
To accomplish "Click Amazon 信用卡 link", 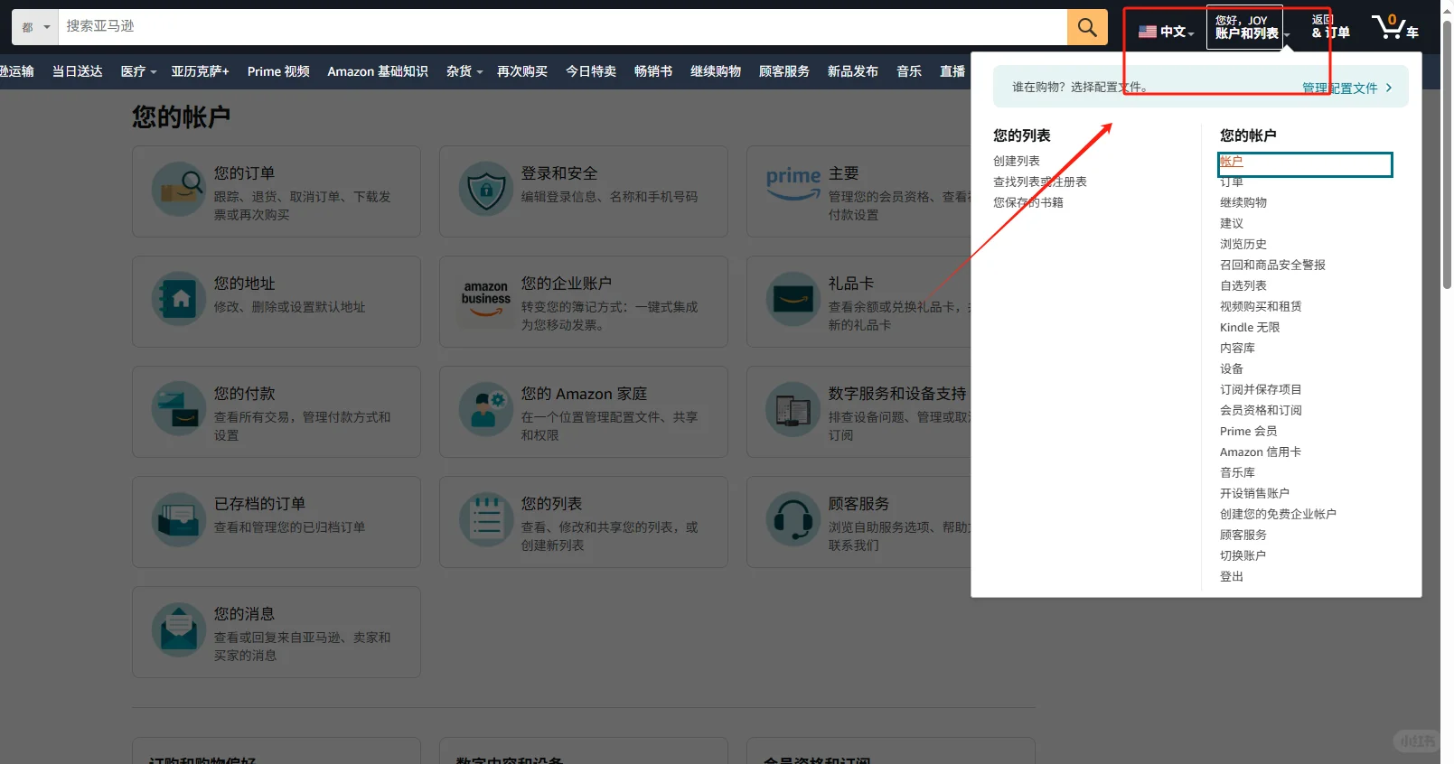I will click(1261, 452).
